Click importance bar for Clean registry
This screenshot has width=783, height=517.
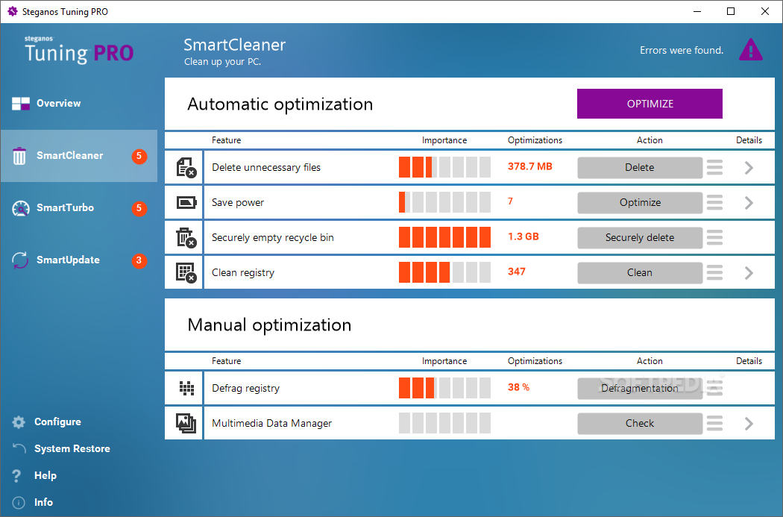(x=444, y=273)
